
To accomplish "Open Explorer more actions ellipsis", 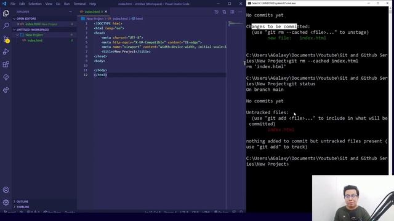I will point(70,12).
